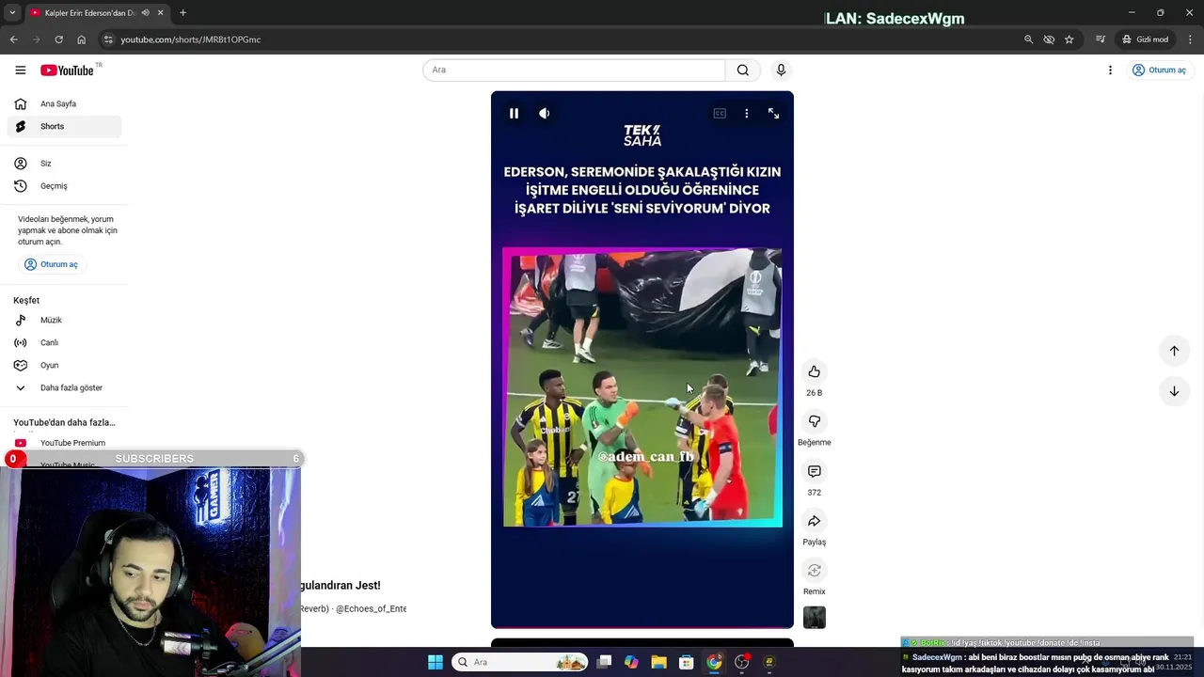Image resolution: width=1204 pixels, height=677 pixels.
Task: Like the Short (26 B)
Action: coord(815,371)
